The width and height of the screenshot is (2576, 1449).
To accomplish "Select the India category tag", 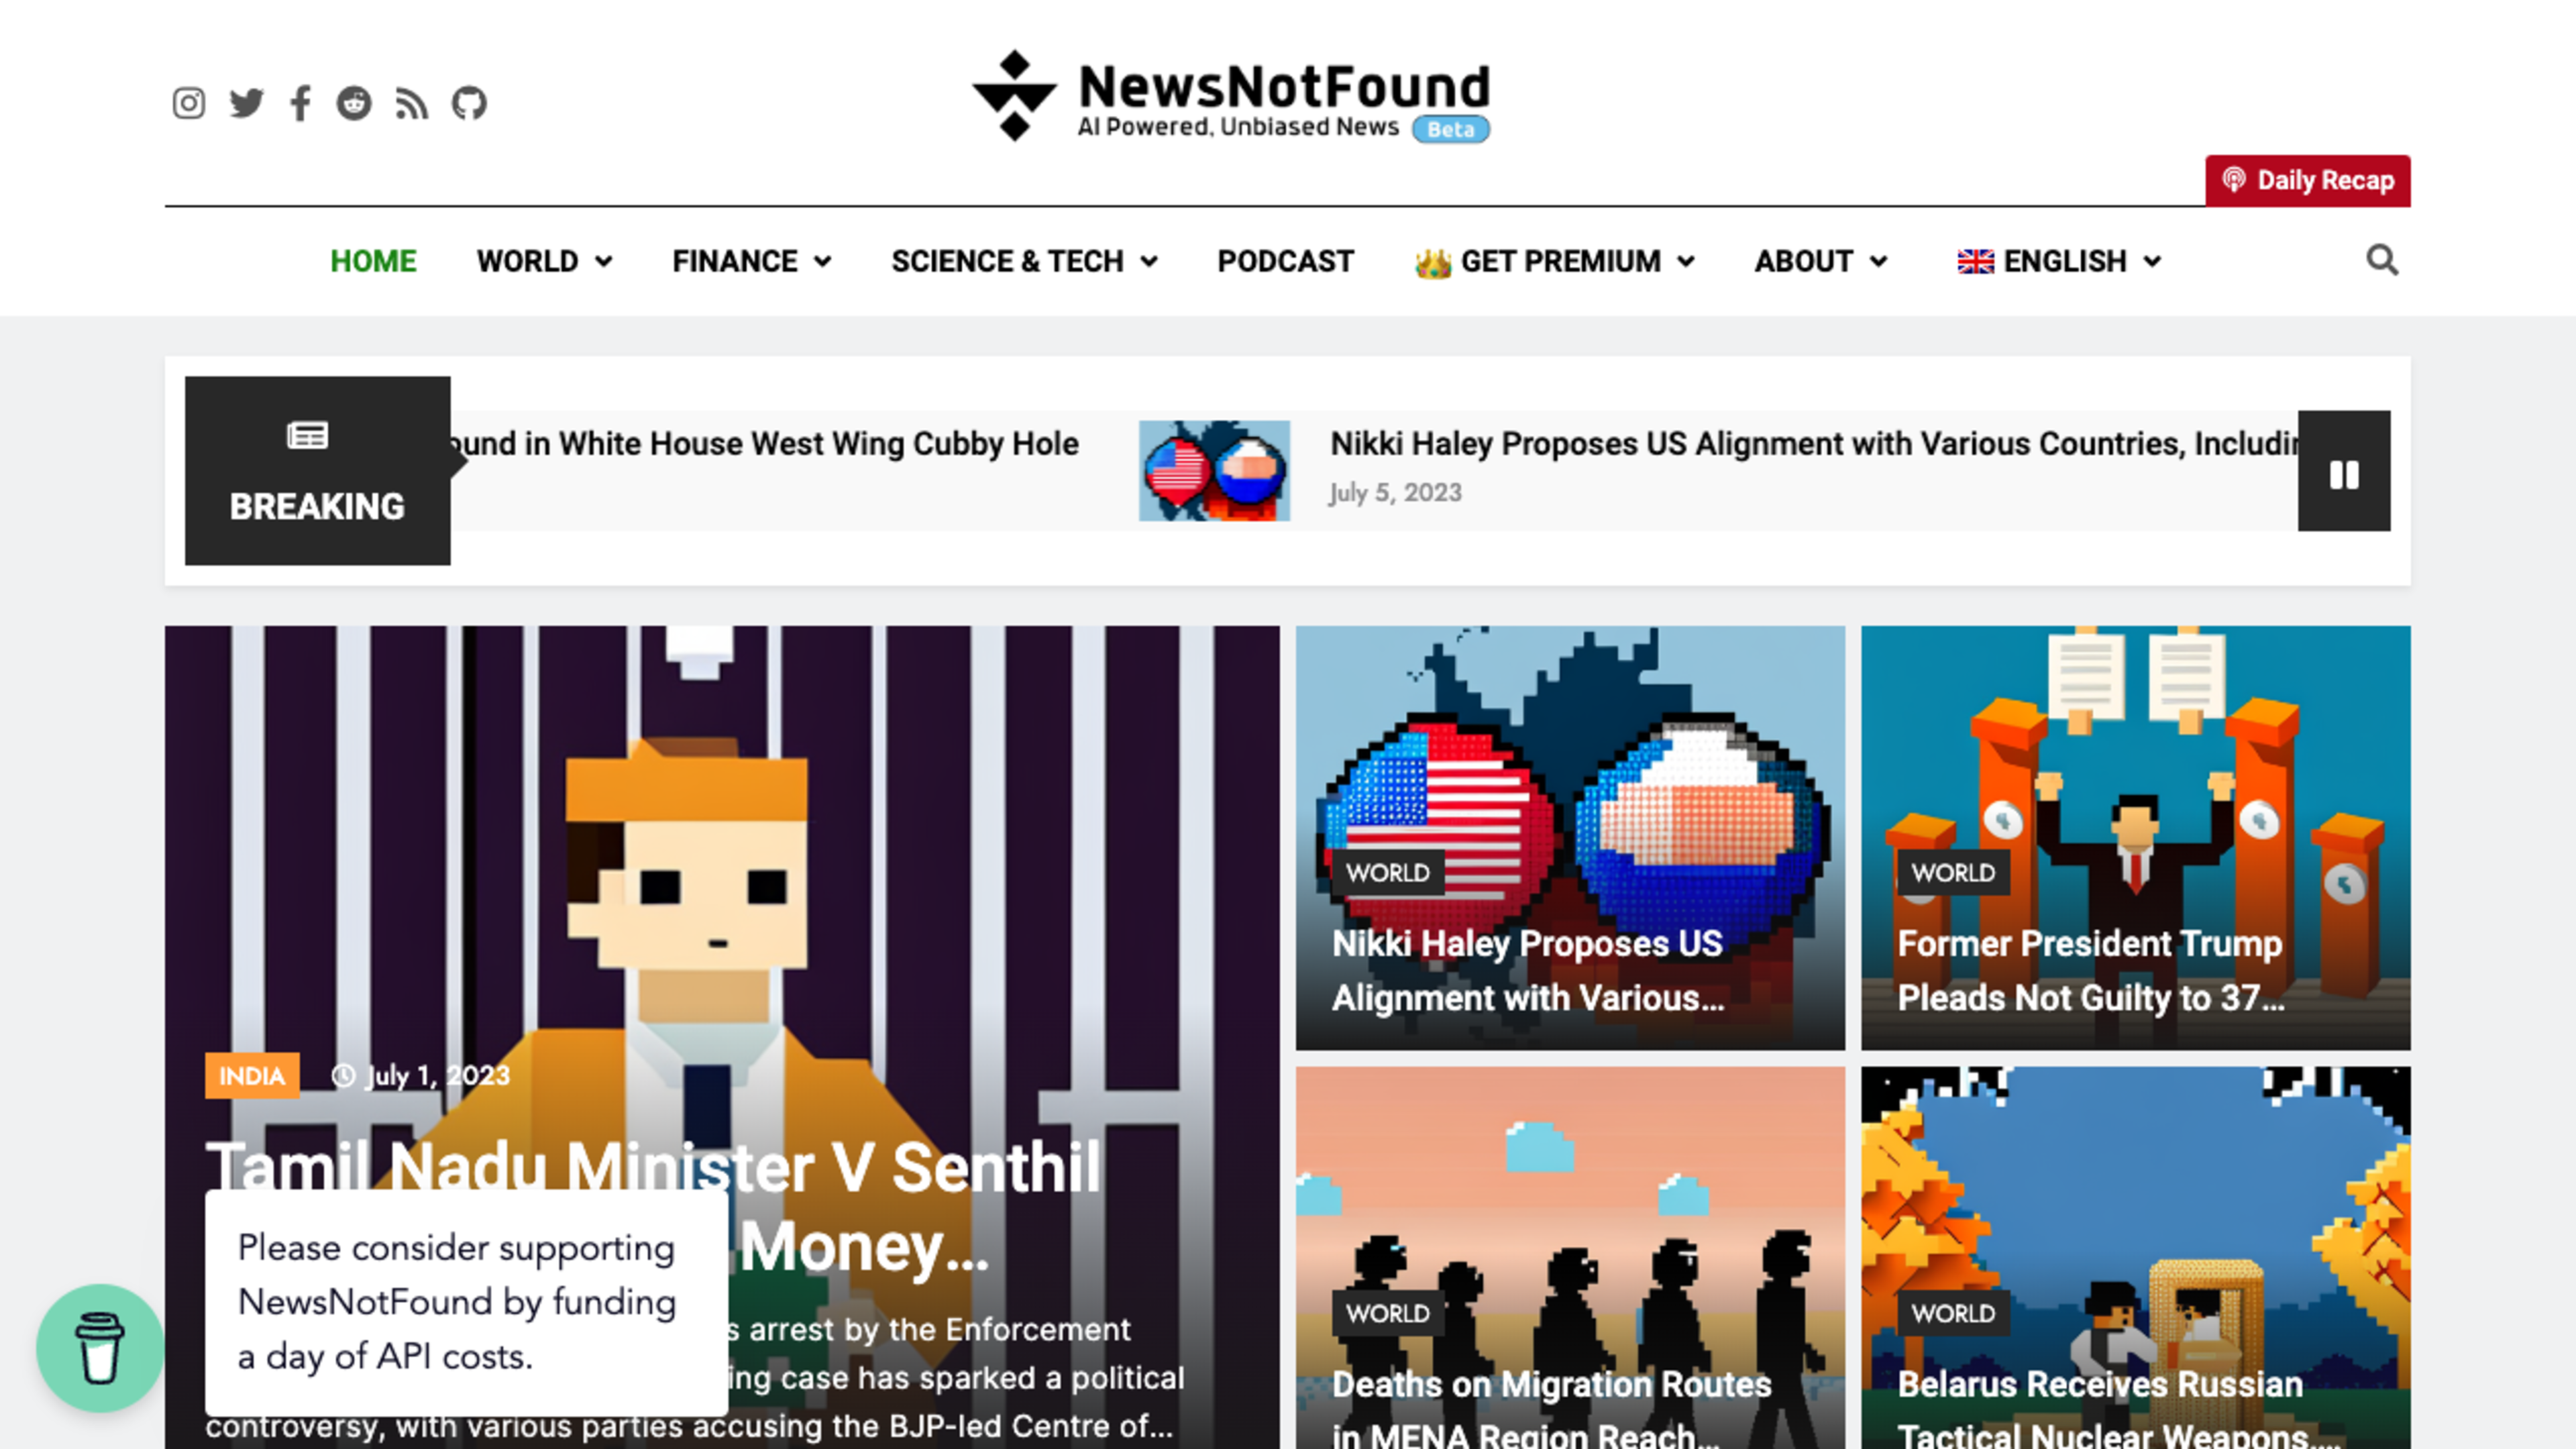I will 252,1076.
